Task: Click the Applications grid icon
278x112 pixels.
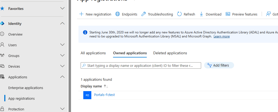Action: coord(2,77)
